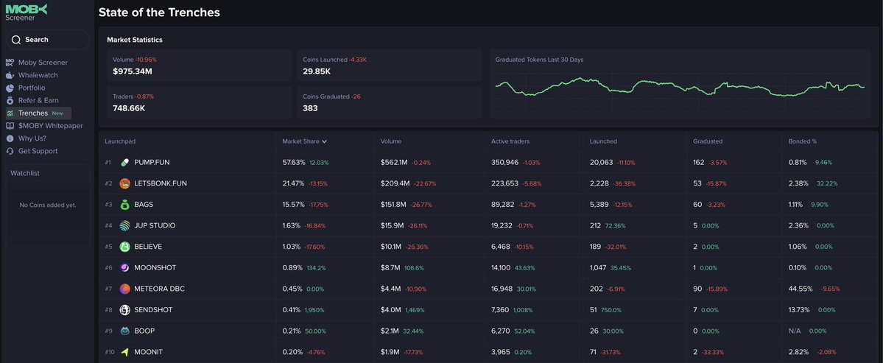Click the magnifier icon in Search
Image resolution: width=883 pixels, height=363 pixels.
click(15, 40)
